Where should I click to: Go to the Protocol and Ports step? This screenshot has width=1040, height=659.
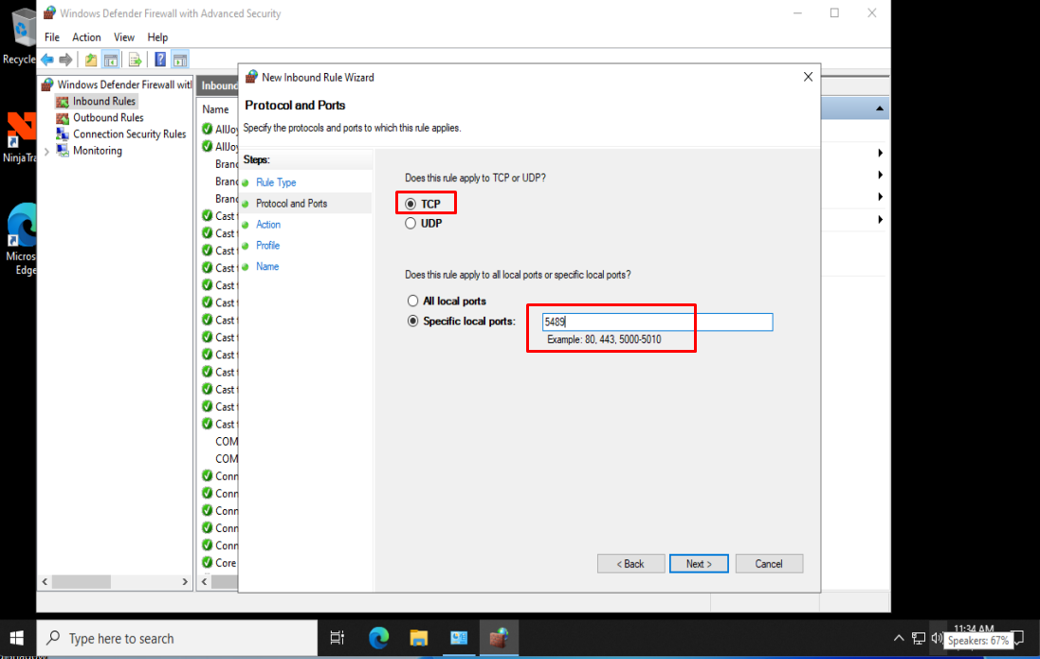tap(291, 204)
